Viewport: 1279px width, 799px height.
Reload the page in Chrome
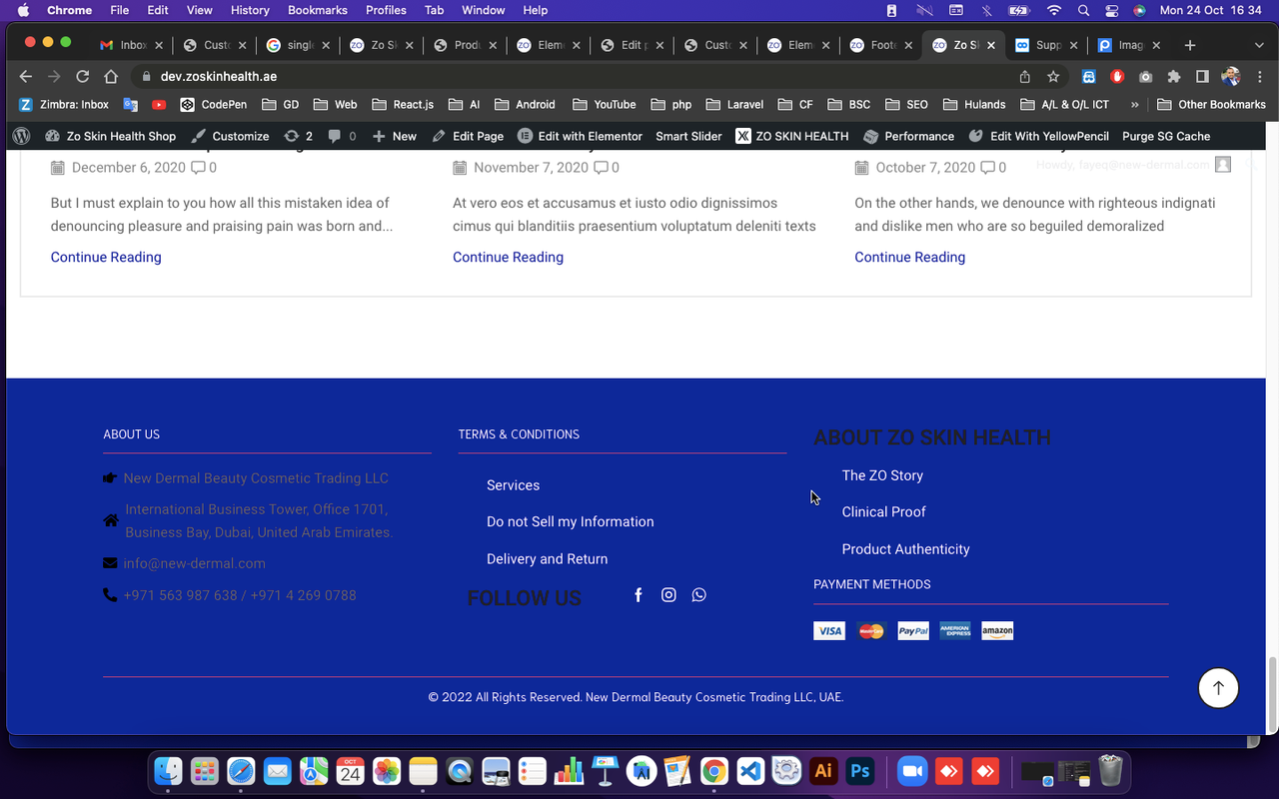click(83, 76)
